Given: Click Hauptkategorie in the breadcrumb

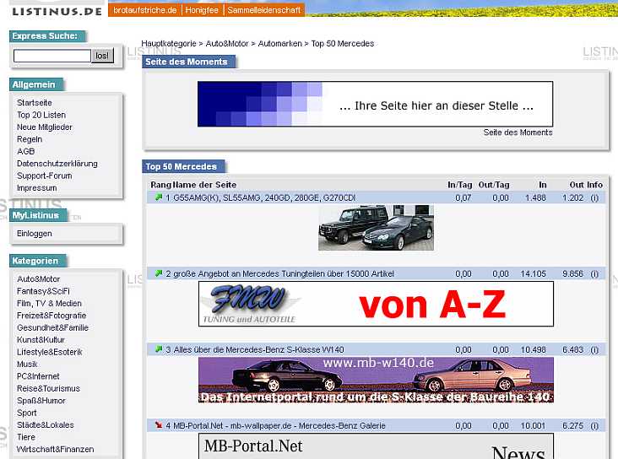Looking at the screenshot, I should click(x=169, y=43).
